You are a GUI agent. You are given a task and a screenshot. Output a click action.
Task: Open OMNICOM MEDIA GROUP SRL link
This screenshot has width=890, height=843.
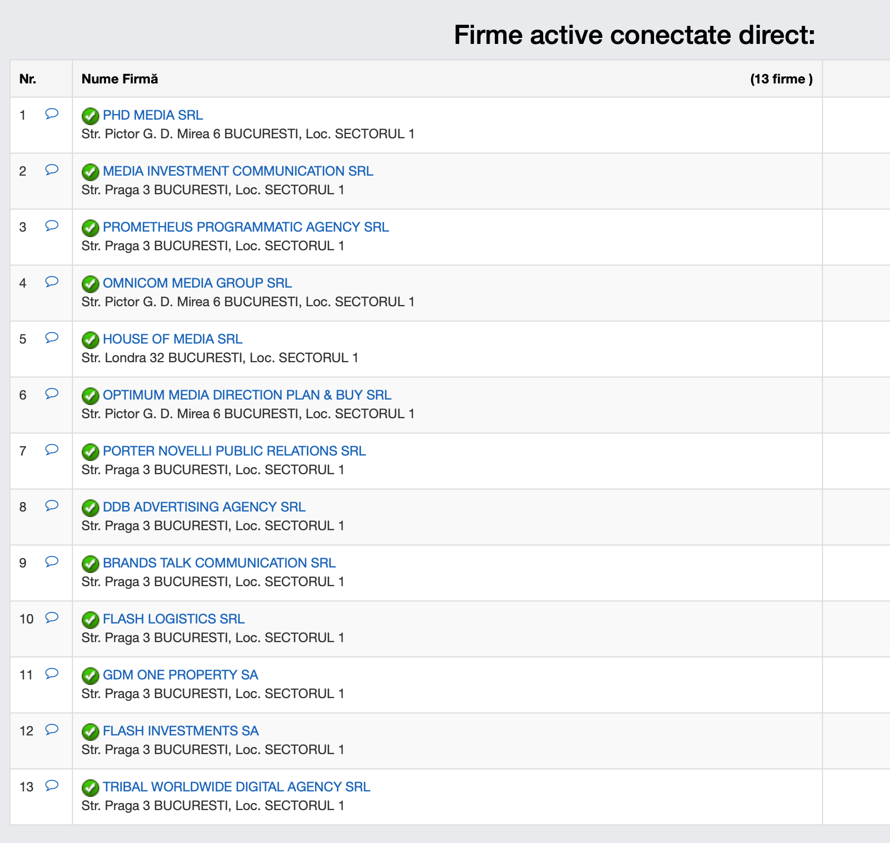pos(197,283)
